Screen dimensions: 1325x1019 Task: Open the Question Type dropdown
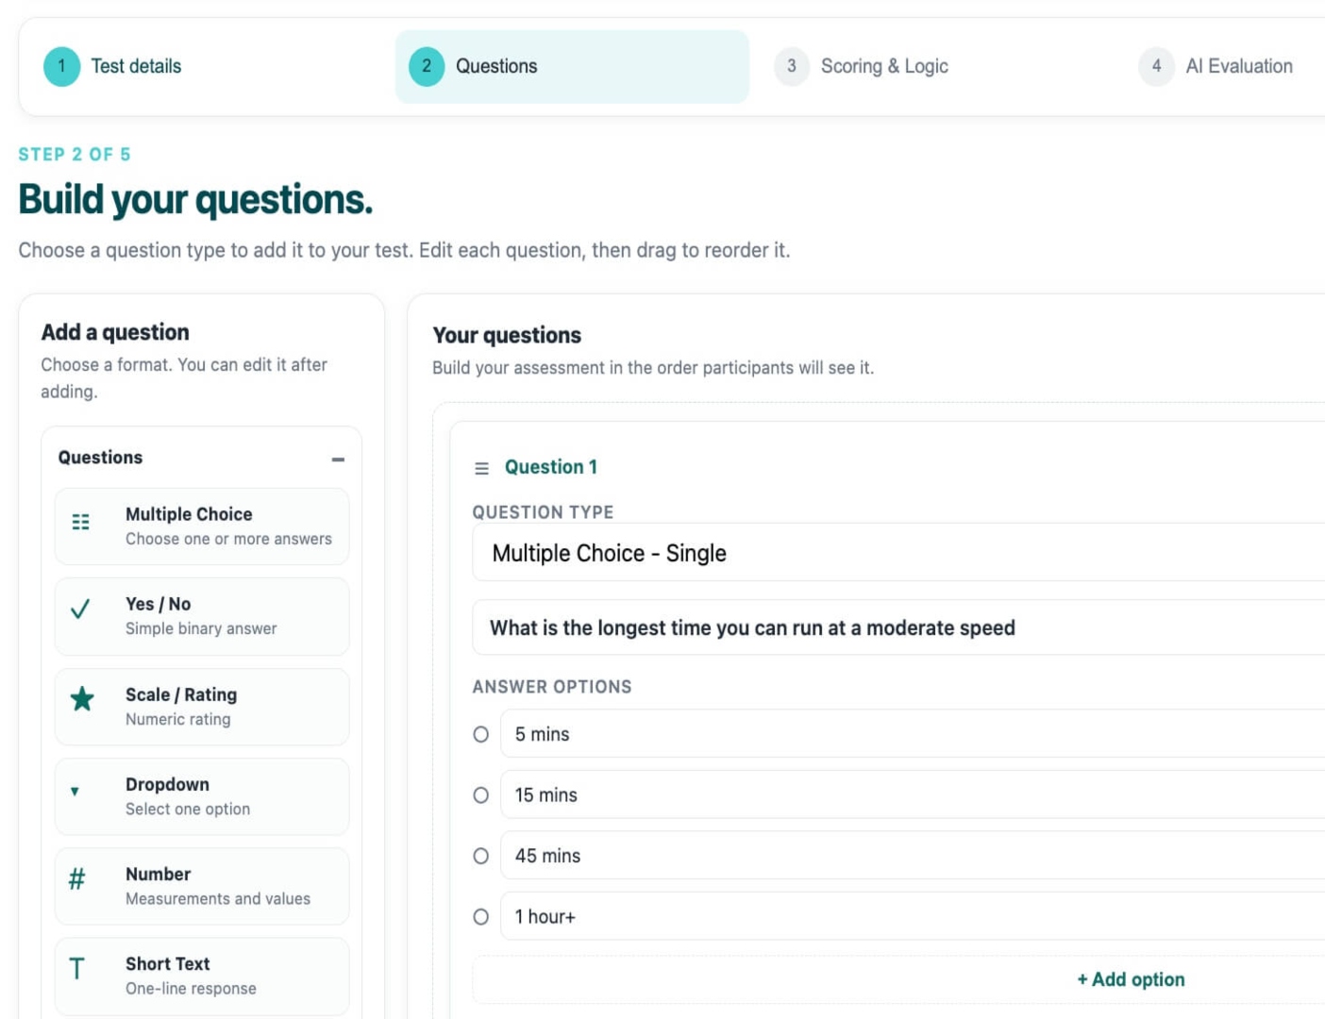point(898,553)
